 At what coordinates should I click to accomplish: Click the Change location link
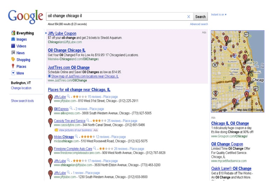coord(21,88)
